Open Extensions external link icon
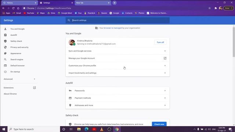The width and height of the screenshot is (235, 132). [34, 88]
